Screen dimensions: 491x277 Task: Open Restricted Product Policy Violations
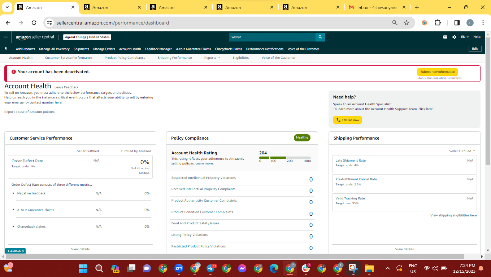pos(199,246)
